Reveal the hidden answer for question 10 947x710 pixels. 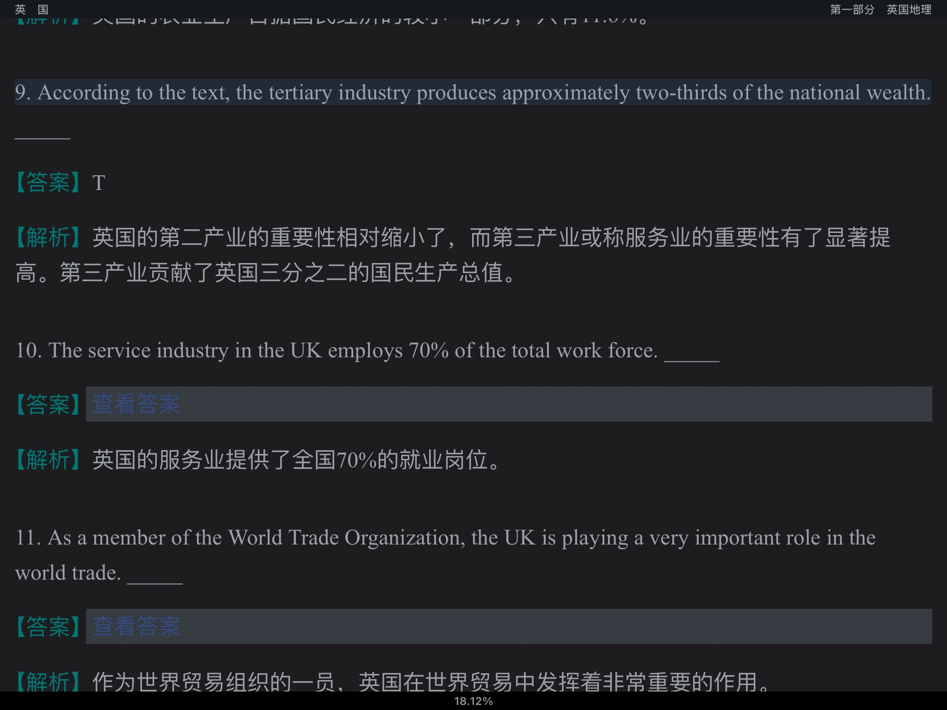pyautogui.click(x=136, y=404)
